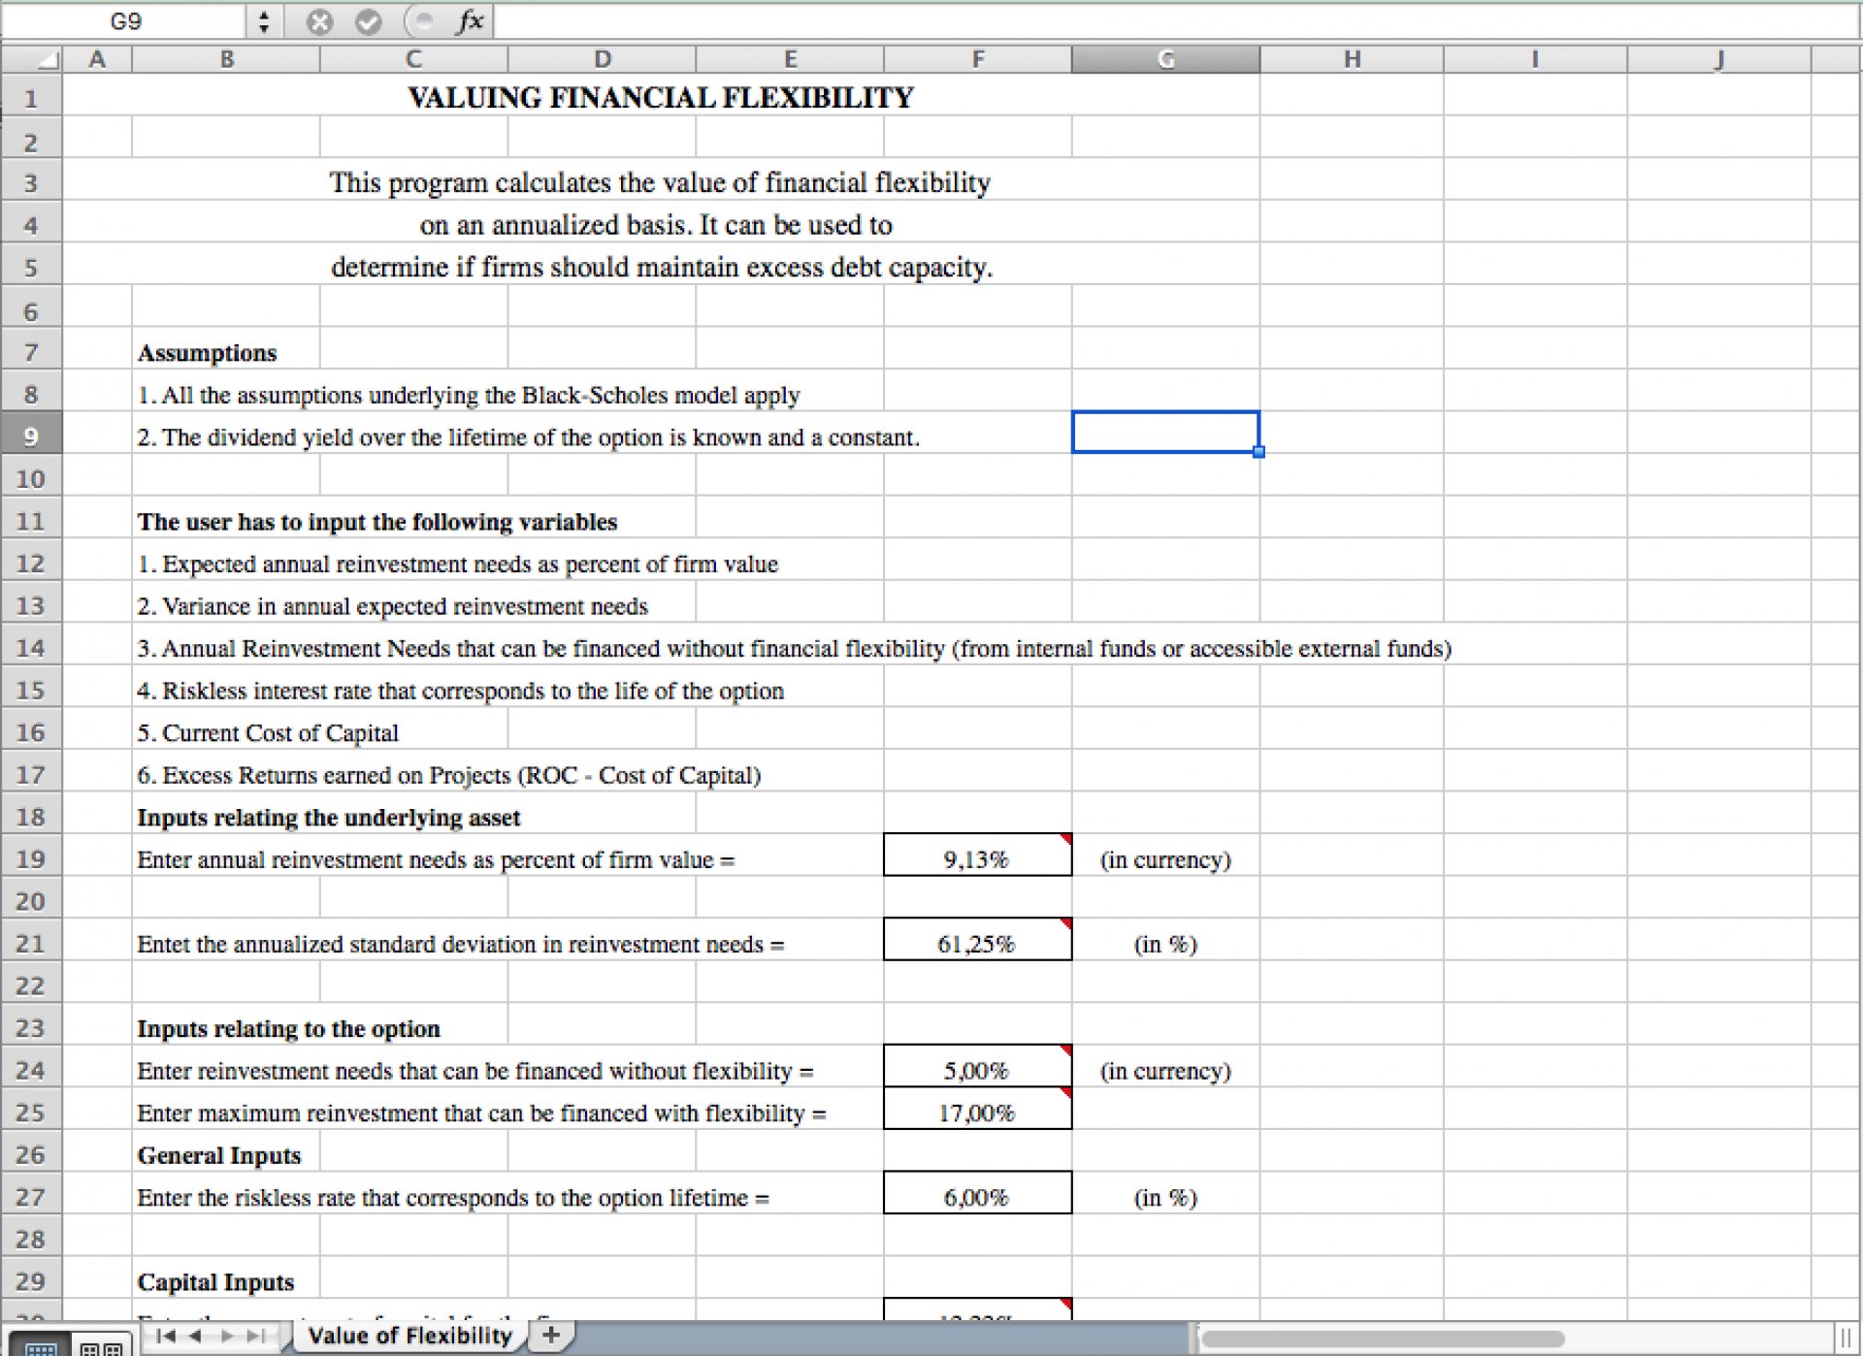The height and width of the screenshot is (1356, 1863).
Task: Click the Assumptions heading cell
Action: 207,353
